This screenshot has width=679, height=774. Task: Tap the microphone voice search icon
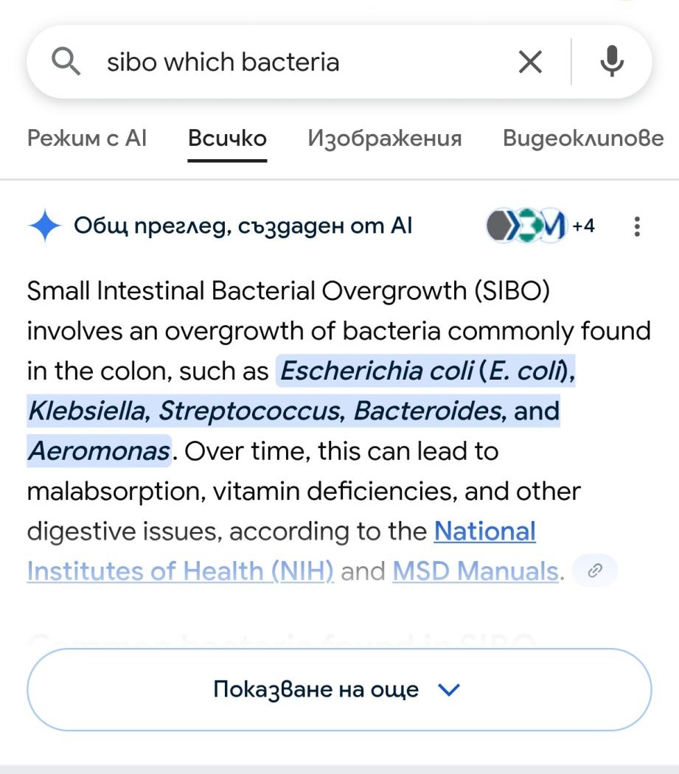611,63
